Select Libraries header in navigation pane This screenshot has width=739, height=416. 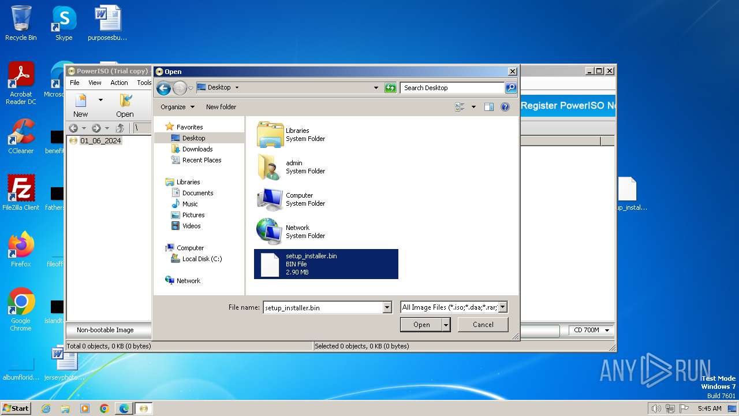(x=188, y=182)
